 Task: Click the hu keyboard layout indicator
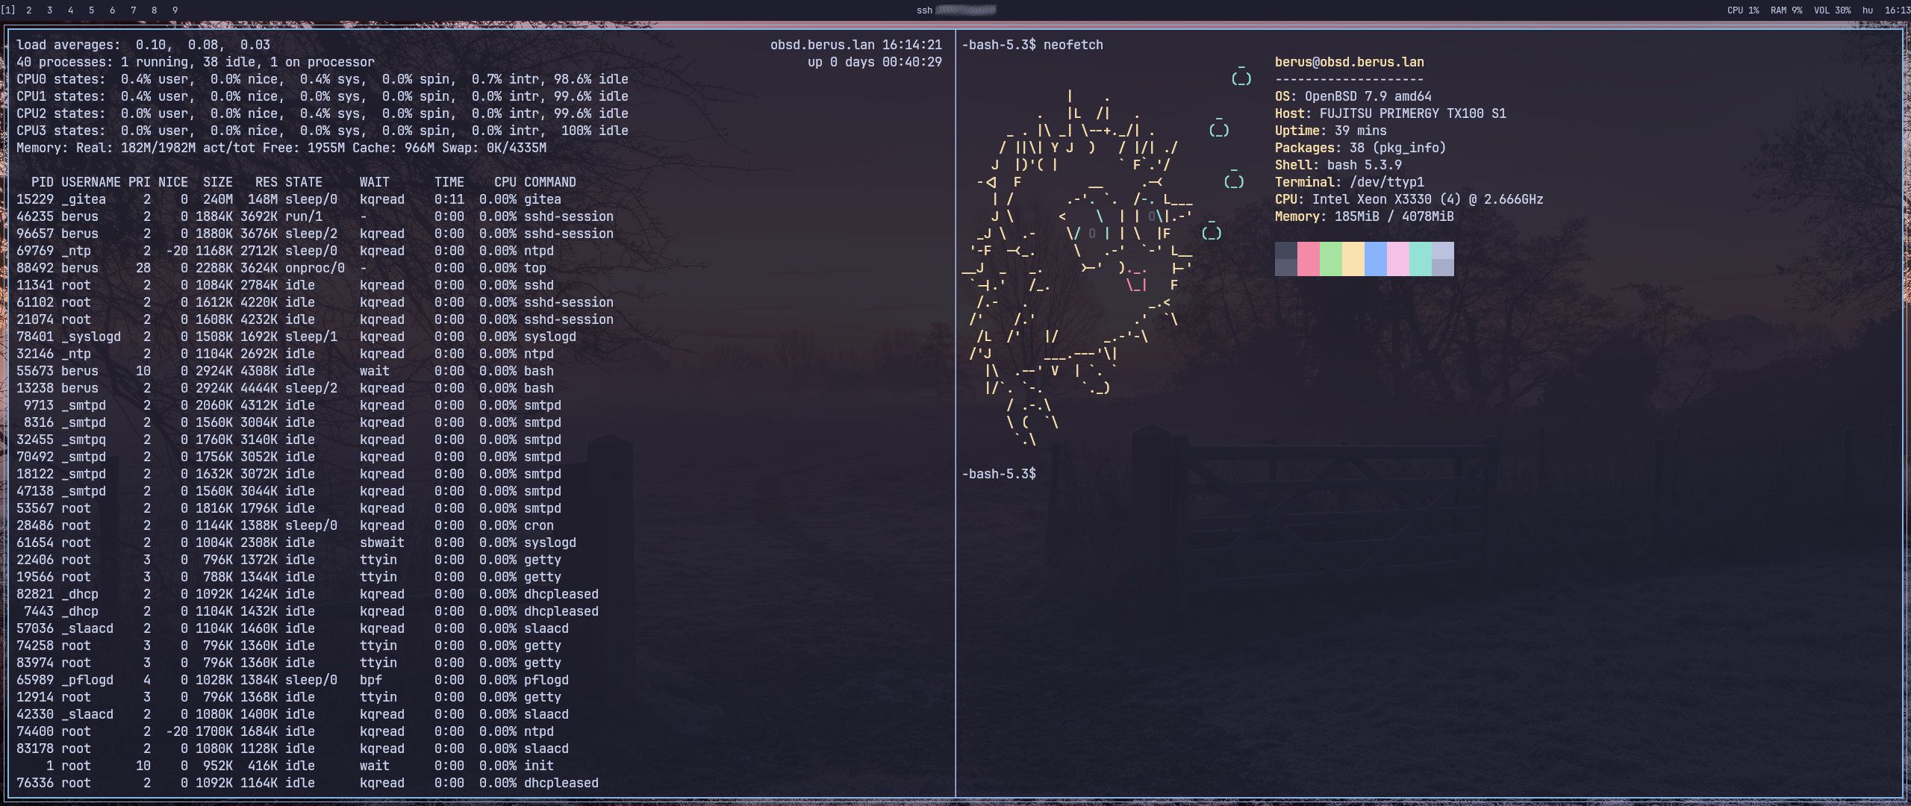1867,10
